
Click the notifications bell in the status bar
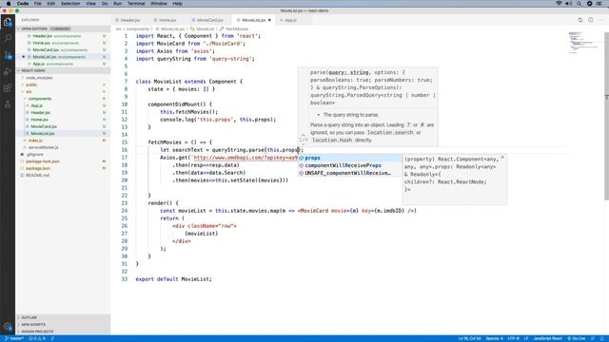coord(602,338)
